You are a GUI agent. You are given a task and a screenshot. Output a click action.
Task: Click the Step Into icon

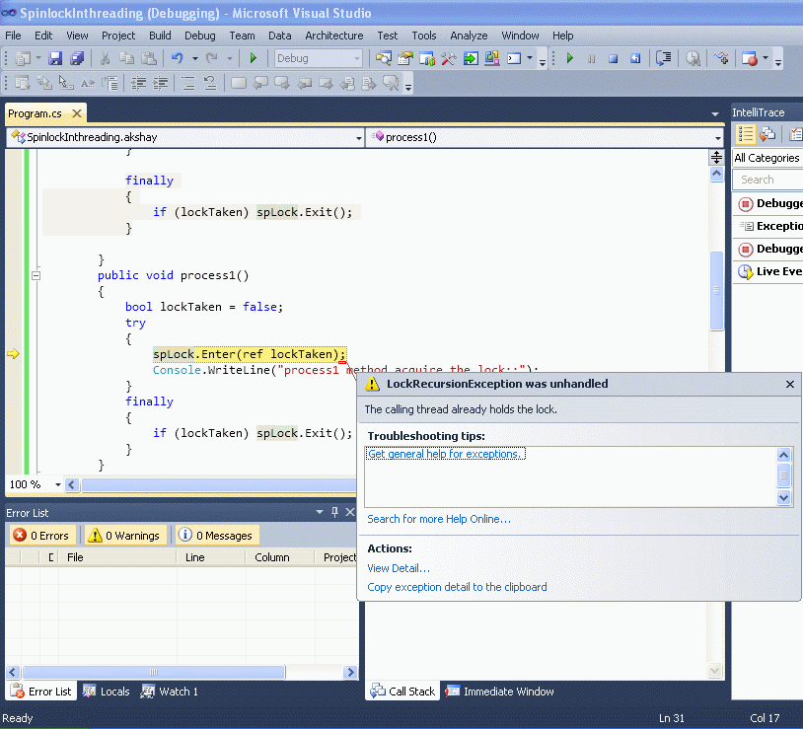tap(663, 58)
